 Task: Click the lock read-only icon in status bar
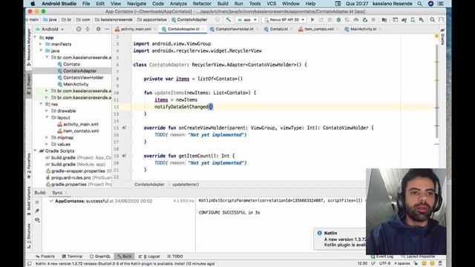[416, 263]
